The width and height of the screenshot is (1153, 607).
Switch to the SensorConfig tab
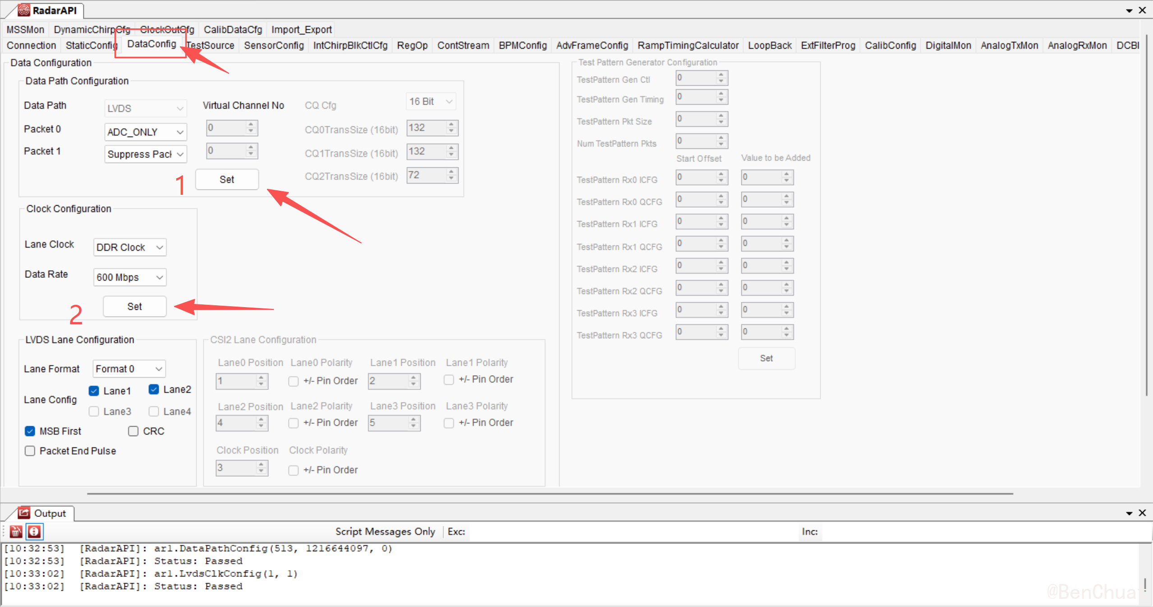tap(274, 46)
